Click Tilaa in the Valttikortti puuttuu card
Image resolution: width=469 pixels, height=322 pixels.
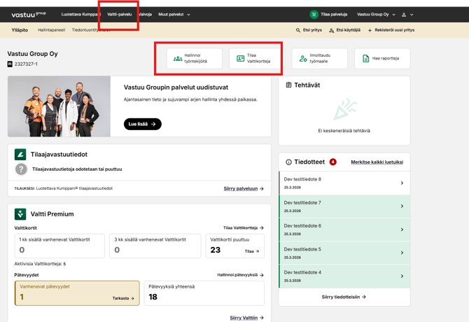pyautogui.click(x=252, y=251)
